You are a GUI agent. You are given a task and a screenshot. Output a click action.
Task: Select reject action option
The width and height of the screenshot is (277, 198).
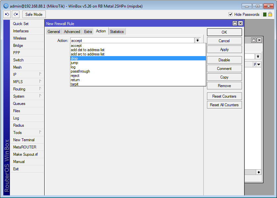coord(138,76)
